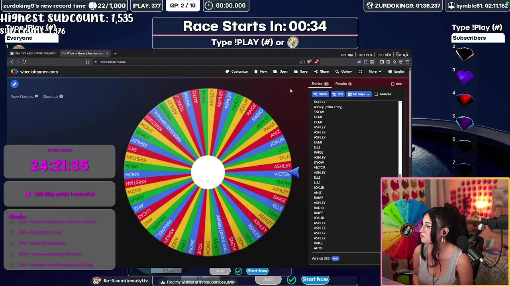Viewport: 510px width, 286px height.
Task: Click the emoji icon beside Type !PLAY
Action: click(293, 43)
